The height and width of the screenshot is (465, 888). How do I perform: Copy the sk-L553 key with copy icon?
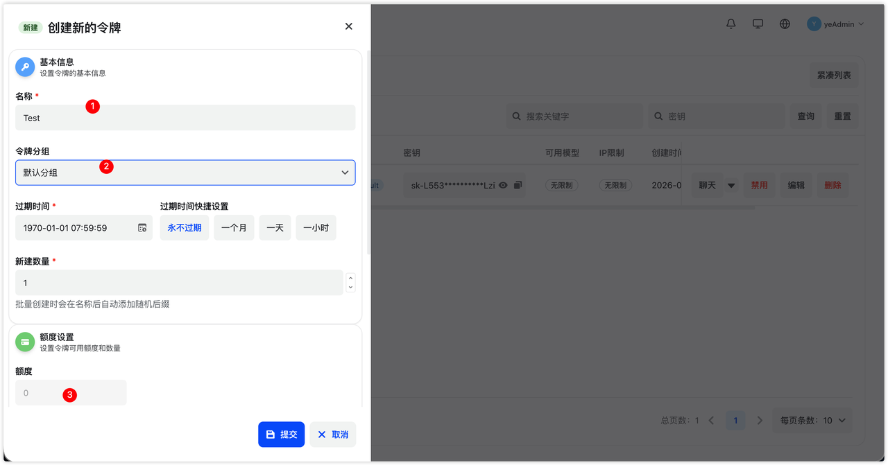pos(518,185)
